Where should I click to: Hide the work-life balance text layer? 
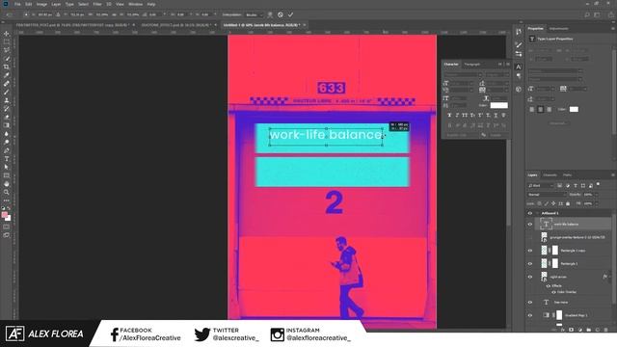pyautogui.click(x=530, y=225)
